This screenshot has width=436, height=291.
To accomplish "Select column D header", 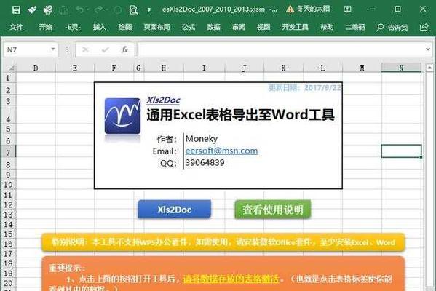I will (x=36, y=68).
